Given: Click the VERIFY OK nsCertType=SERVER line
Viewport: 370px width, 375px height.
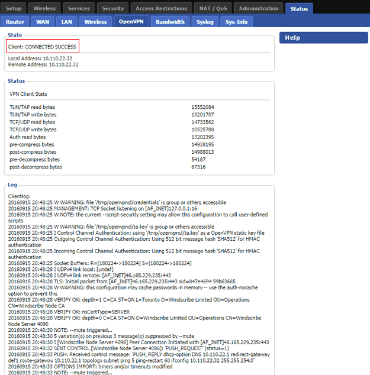Looking at the screenshot, I should [x=69, y=312].
